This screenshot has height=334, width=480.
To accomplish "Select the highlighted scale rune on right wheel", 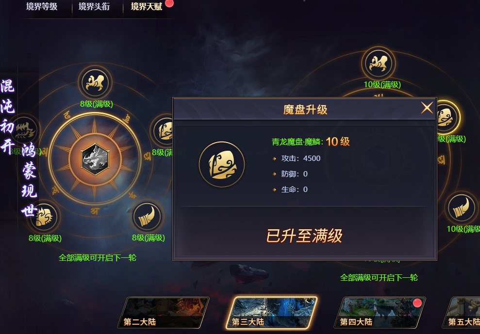I will [447, 118].
